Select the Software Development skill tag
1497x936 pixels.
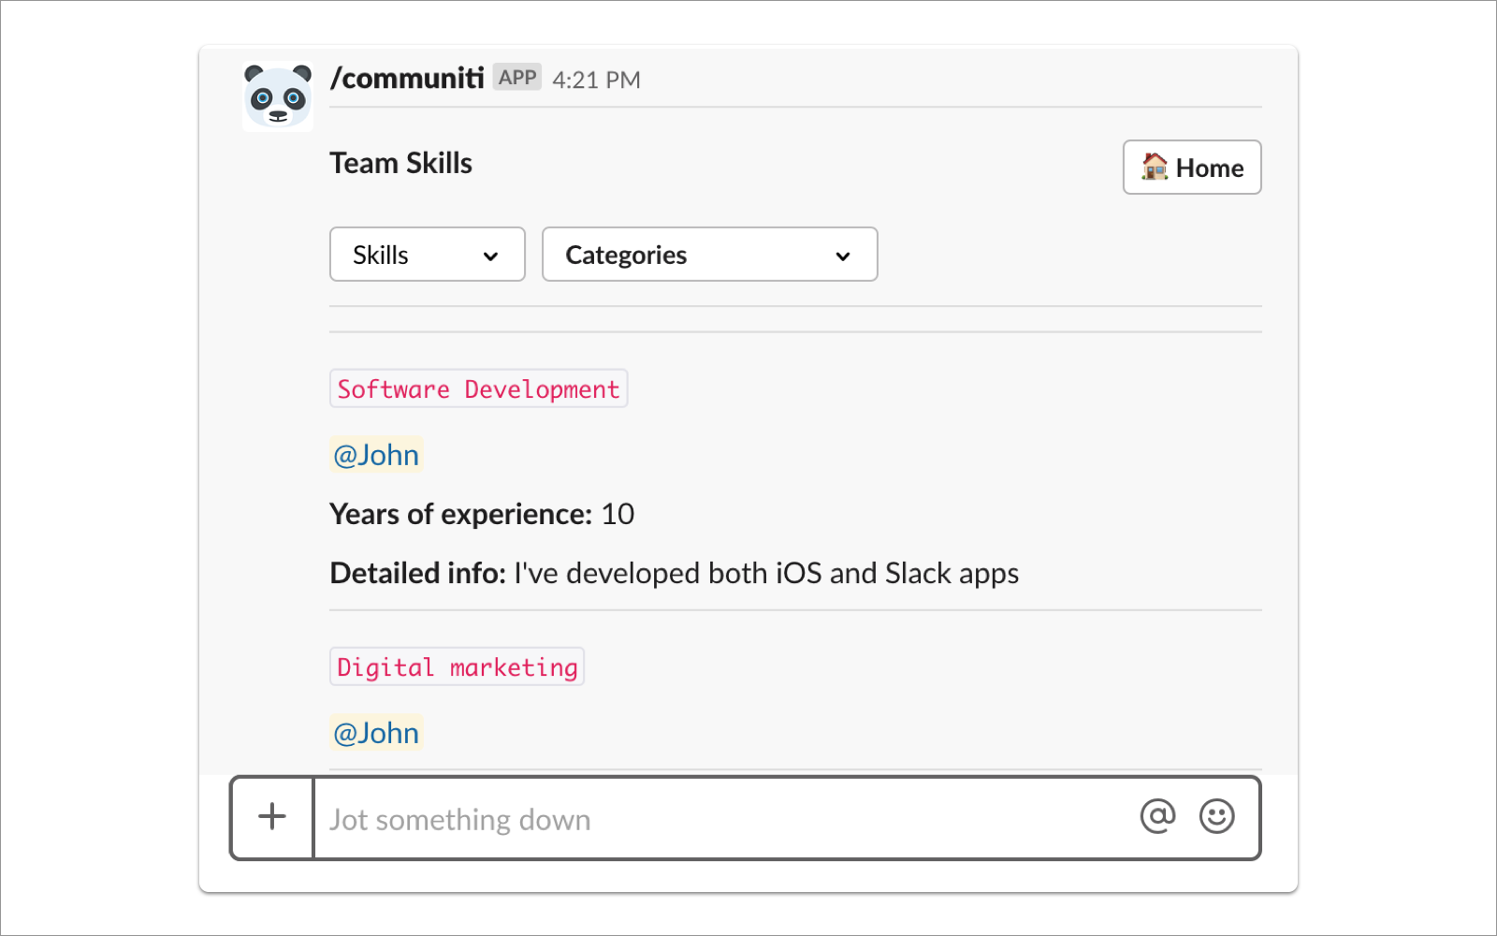point(478,389)
